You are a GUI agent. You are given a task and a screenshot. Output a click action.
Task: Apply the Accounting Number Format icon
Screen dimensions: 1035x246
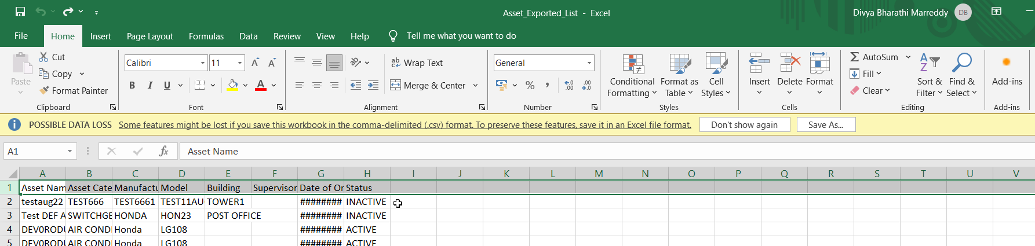coord(502,85)
